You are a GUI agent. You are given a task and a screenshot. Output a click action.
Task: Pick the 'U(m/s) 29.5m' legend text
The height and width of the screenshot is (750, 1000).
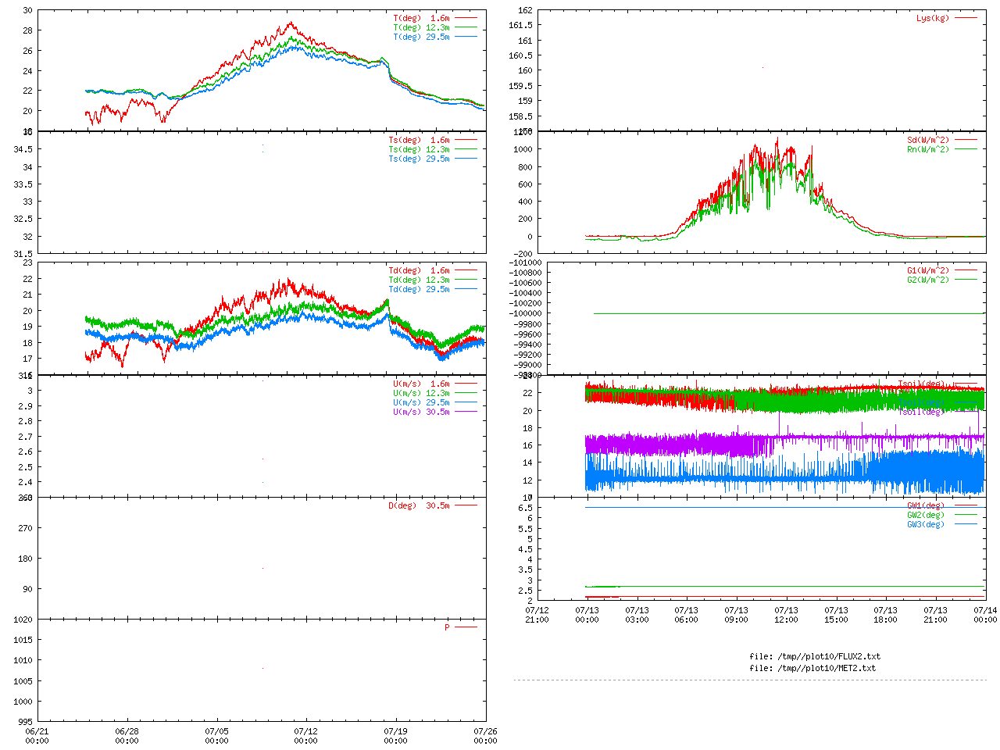(x=421, y=403)
